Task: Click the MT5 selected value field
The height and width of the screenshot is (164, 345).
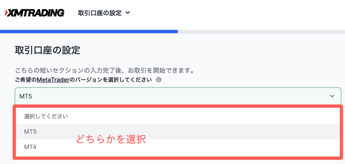Action: point(178,96)
